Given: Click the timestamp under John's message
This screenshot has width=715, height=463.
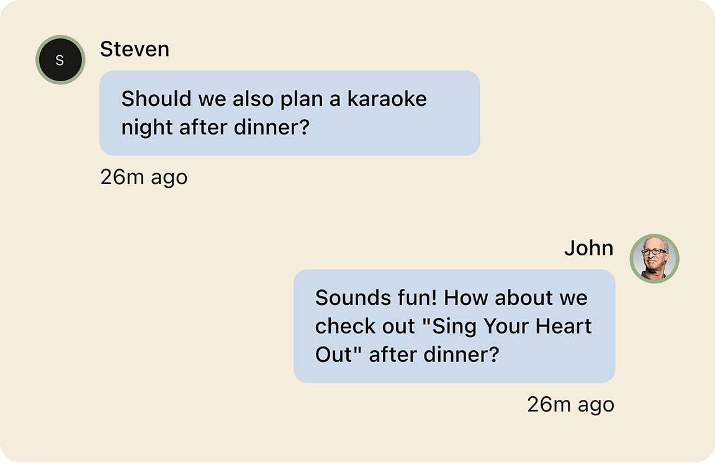Looking at the screenshot, I should pyautogui.click(x=570, y=405).
